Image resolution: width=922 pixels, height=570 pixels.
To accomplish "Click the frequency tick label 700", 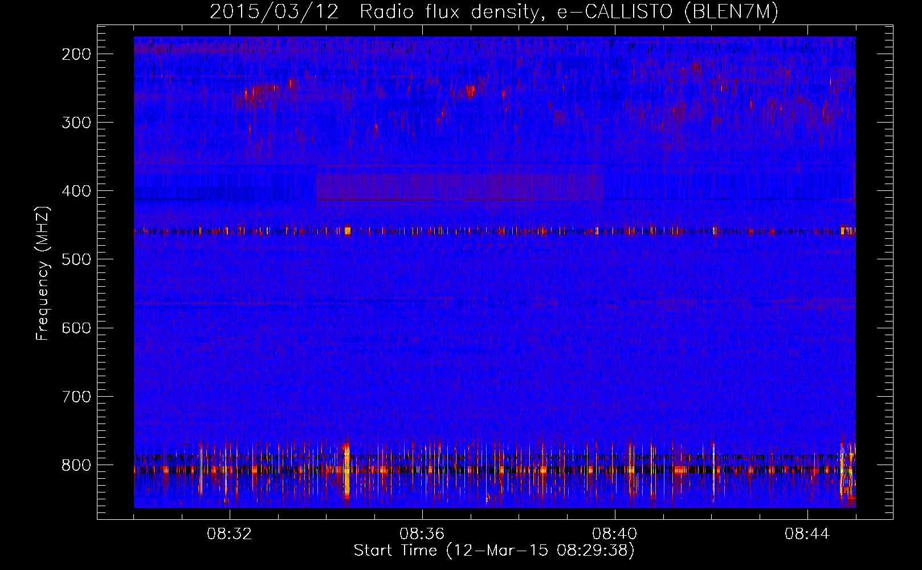I will (76, 396).
